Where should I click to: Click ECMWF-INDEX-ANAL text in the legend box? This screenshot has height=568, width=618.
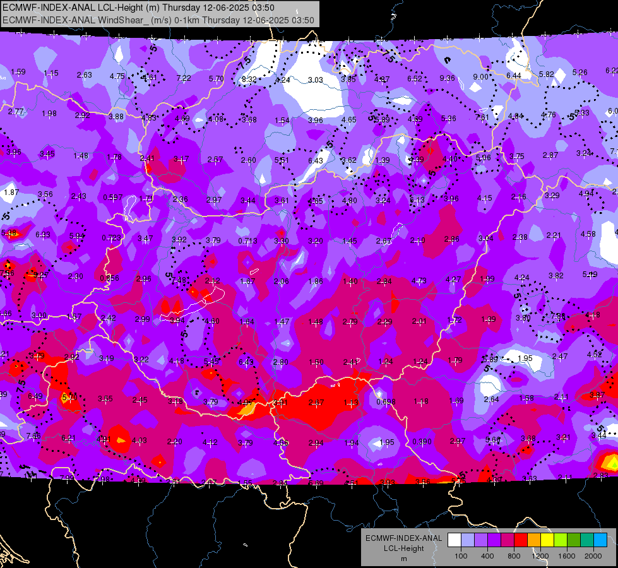point(404,538)
